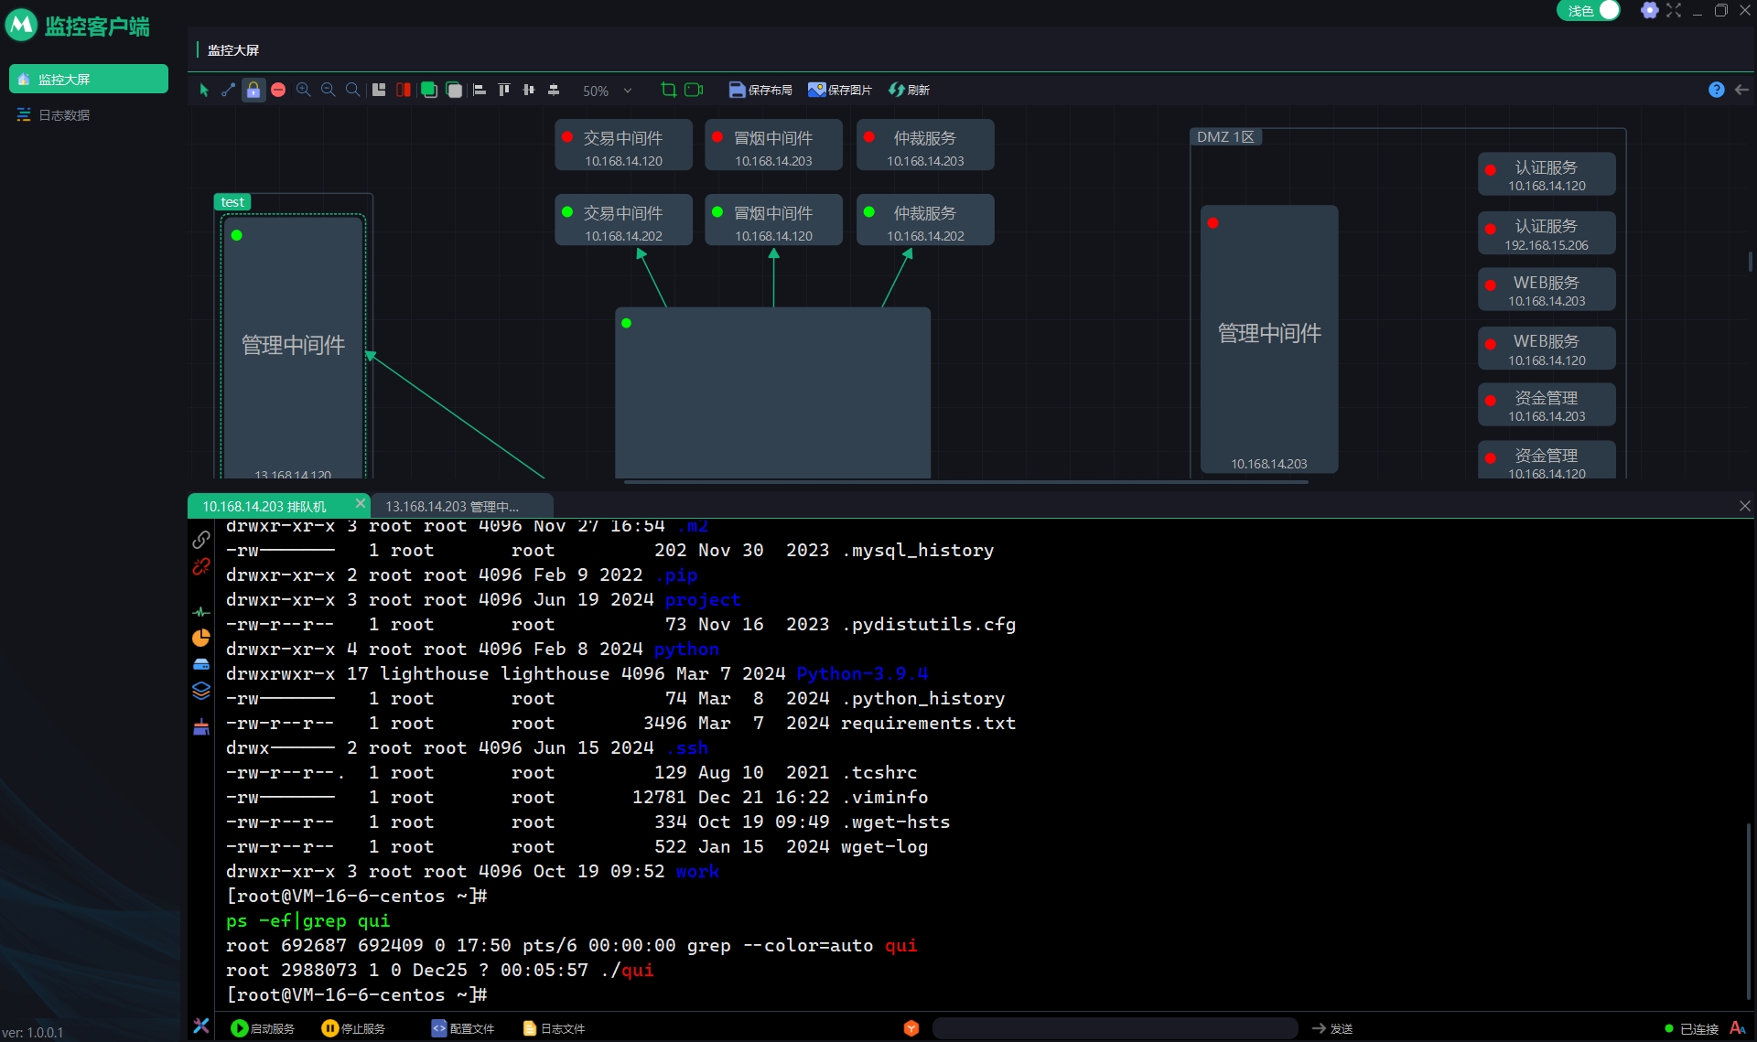
Task: Distribute nodes vertically
Action: click(x=553, y=90)
